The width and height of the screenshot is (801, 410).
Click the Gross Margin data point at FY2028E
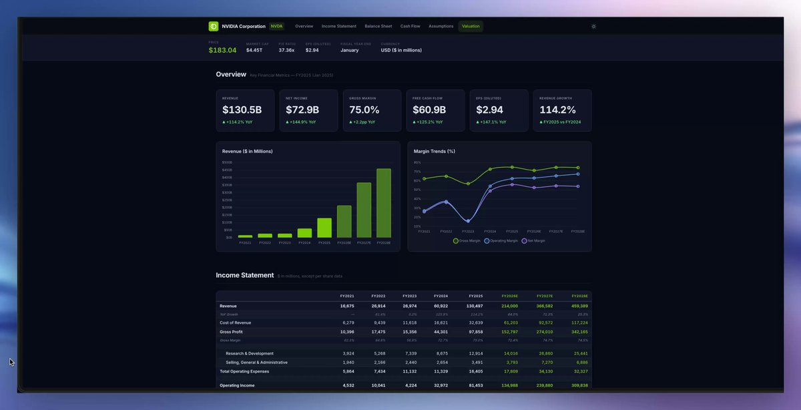pyautogui.click(x=578, y=168)
